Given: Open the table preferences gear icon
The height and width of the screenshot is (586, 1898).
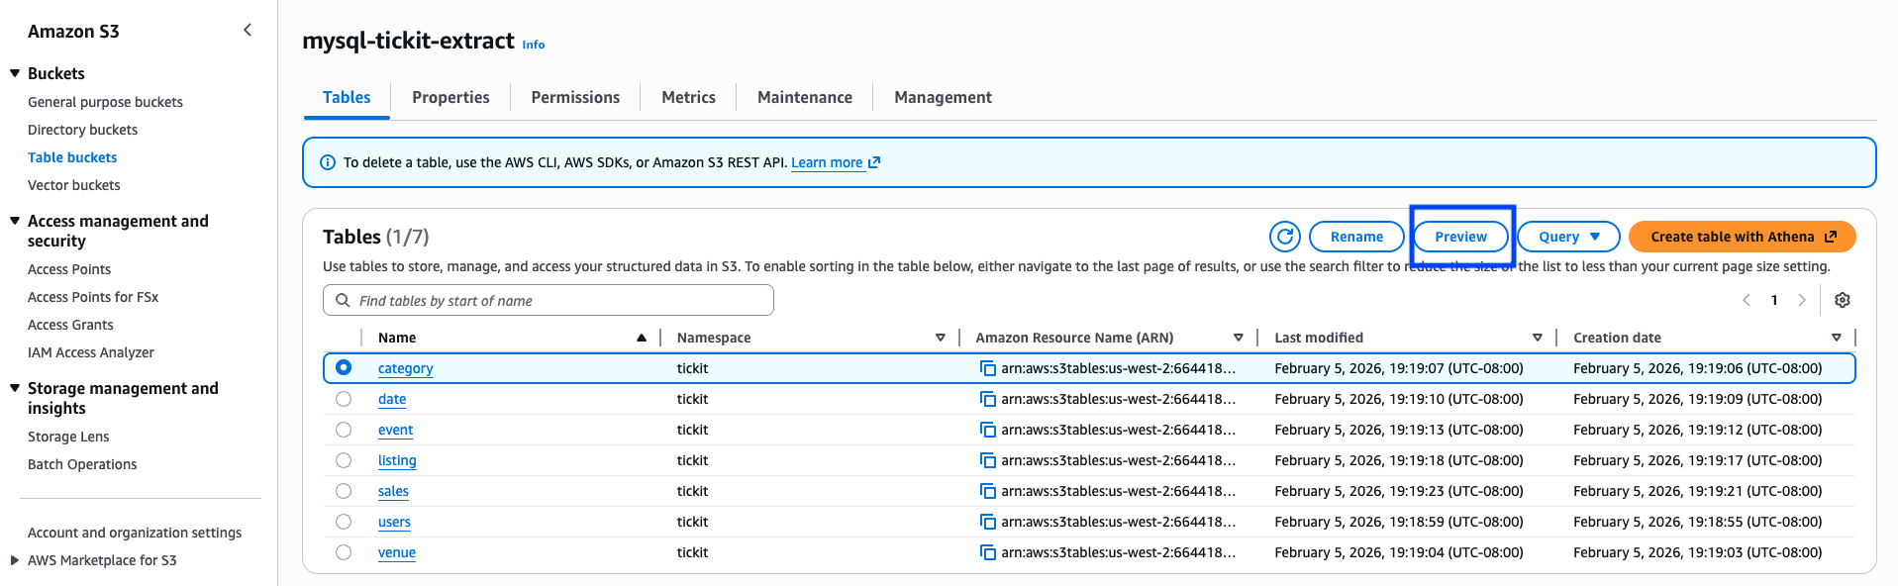Looking at the screenshot, I should (1842, 300).
